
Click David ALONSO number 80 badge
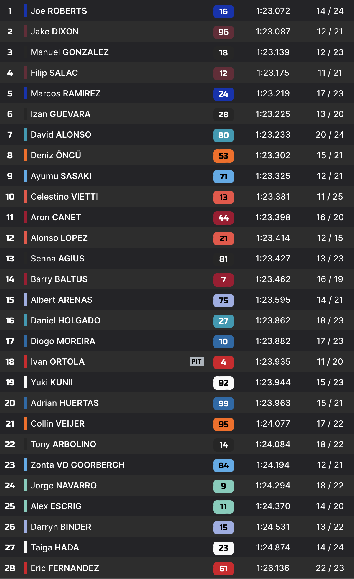[223, 135]
